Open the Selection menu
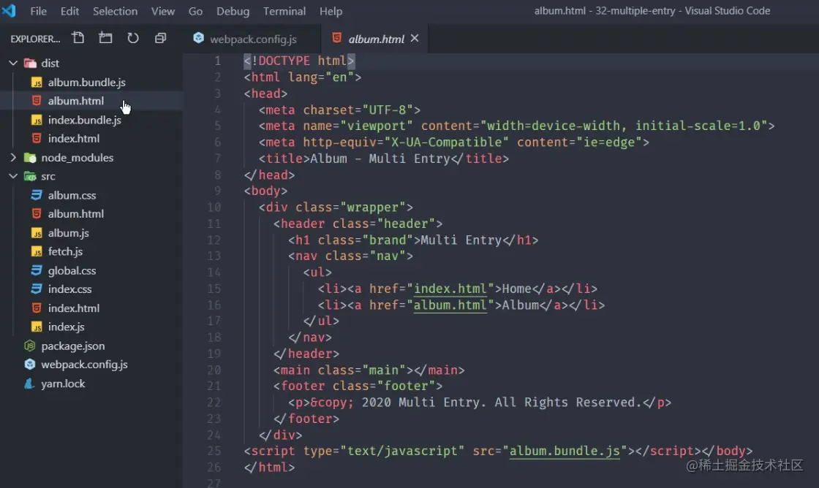Viewport: 819px width, 488px height. click(x=115, y=11)
